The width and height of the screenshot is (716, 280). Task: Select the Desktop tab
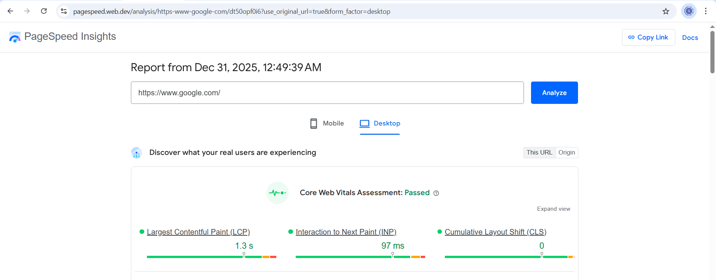point(380,124)
